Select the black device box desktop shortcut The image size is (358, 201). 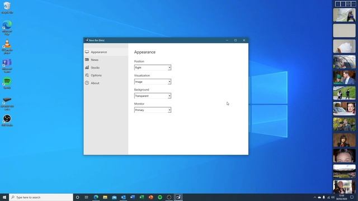point(7,104)
